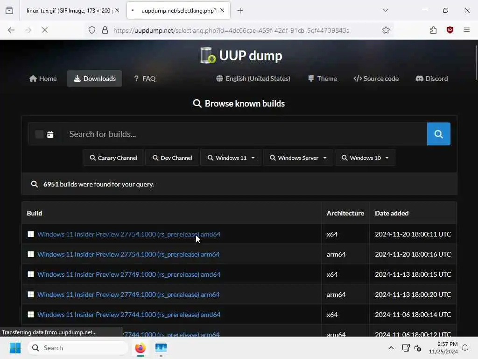Open the tracking protection shield icon

point(92,30)
